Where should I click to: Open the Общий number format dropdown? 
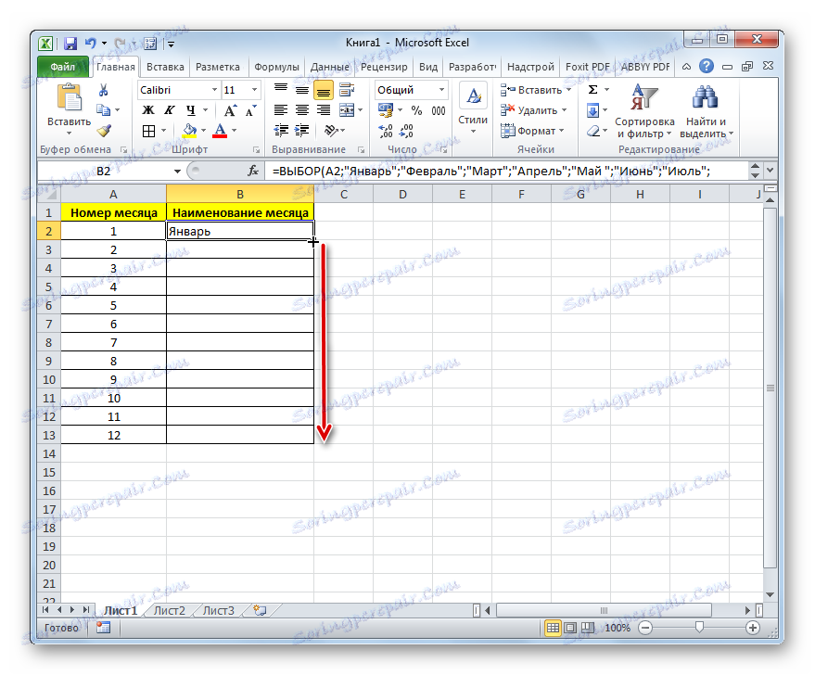(441, 90)
